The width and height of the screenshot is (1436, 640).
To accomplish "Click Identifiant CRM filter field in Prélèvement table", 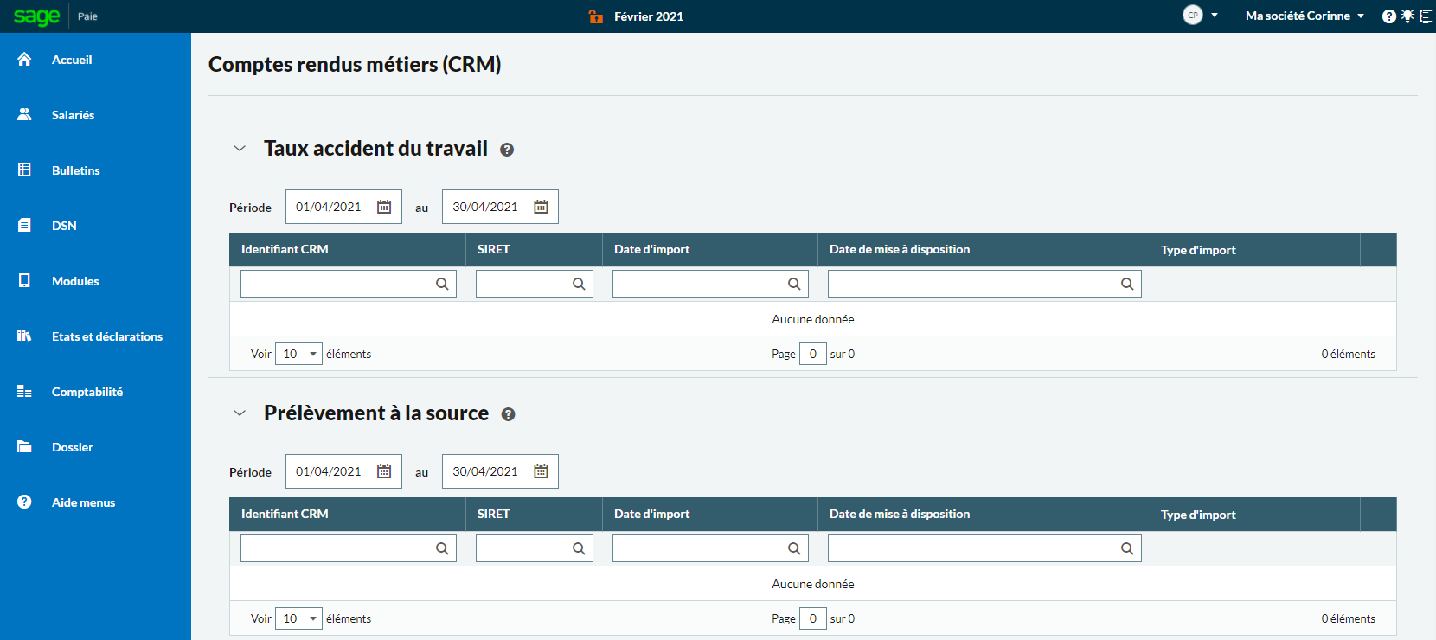I will pos(349,548).
